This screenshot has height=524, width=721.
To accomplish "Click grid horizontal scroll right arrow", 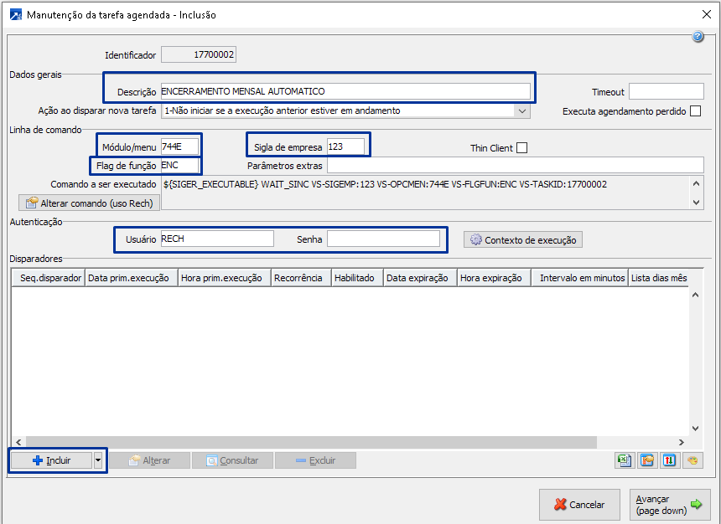I will (682, 442).
